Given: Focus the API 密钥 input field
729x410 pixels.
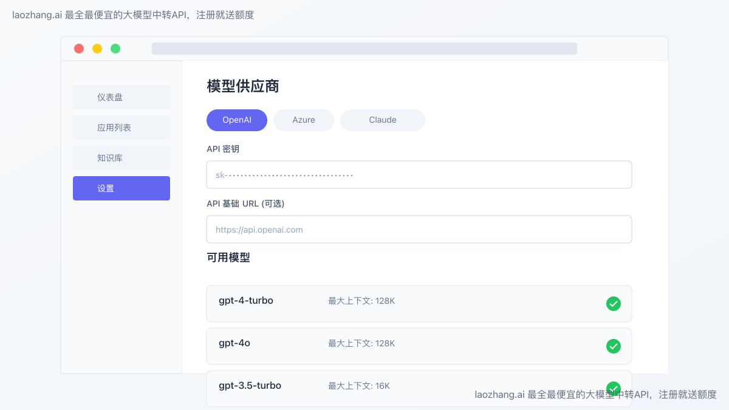Looking at the screenshot, I should click(419, 175).
